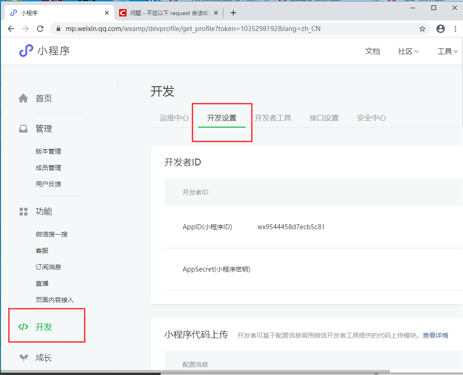Image resolution: width=463 pixels, height=375 pixels.
Task: Expand the 社区 dropdown
Action: (x=408, y=51)
